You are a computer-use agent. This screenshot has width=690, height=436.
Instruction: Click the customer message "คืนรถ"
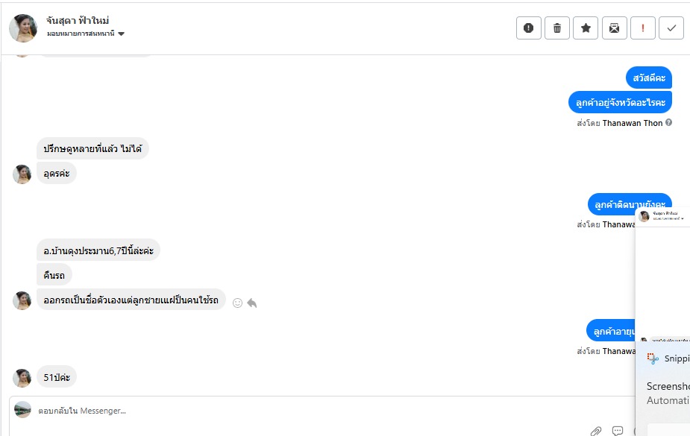tap(54, 275)
